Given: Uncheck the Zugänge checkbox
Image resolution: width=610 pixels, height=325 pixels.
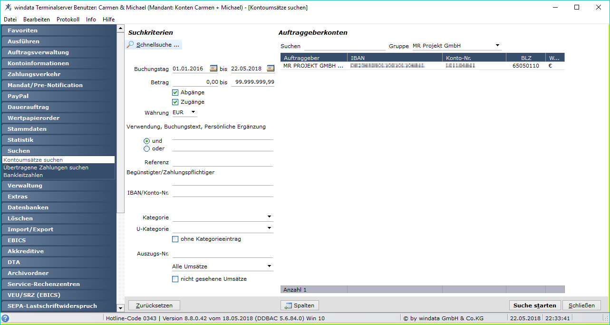Looking at the screenshot, I should click(175, 102).
